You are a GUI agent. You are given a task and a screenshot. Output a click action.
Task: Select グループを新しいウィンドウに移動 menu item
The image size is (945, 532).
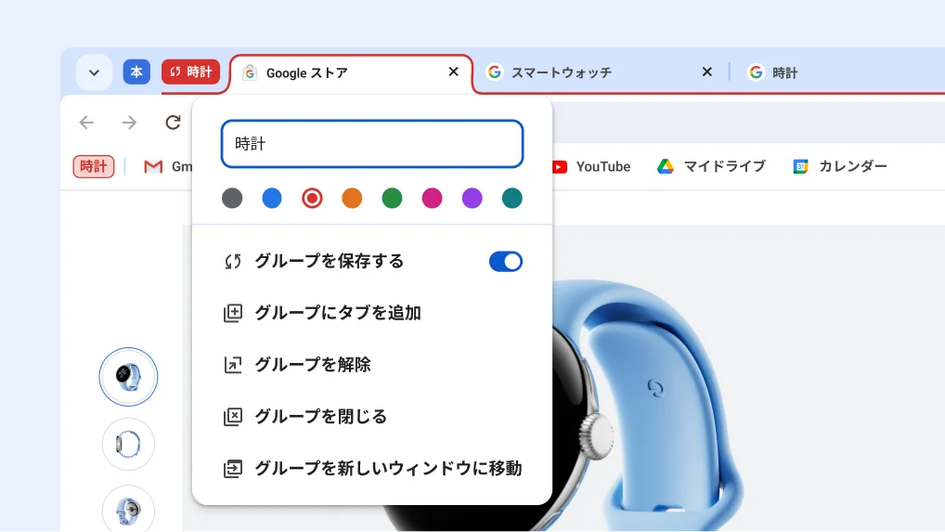point(372,468)
